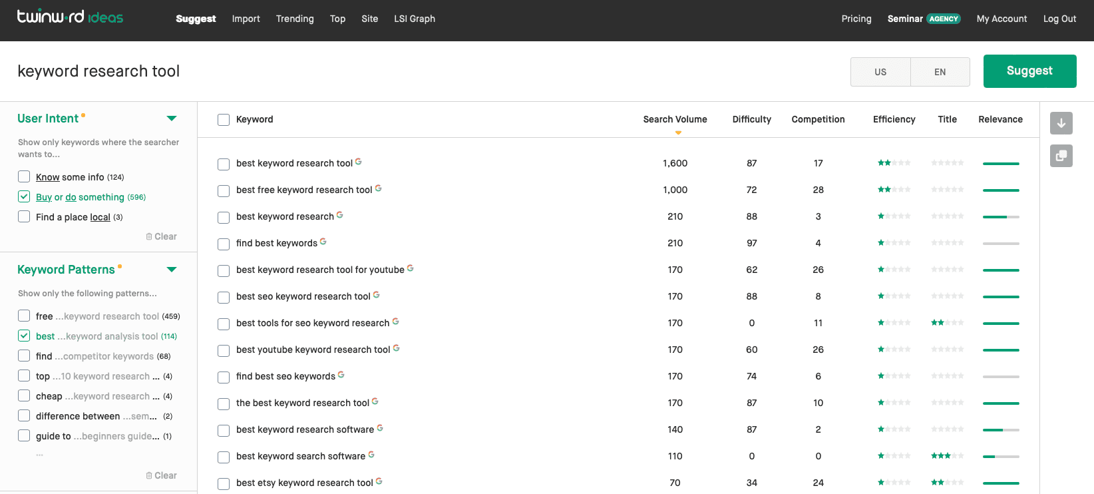Click the green Suggest button
1094x494 pixels.
[x=1029, y=71]
